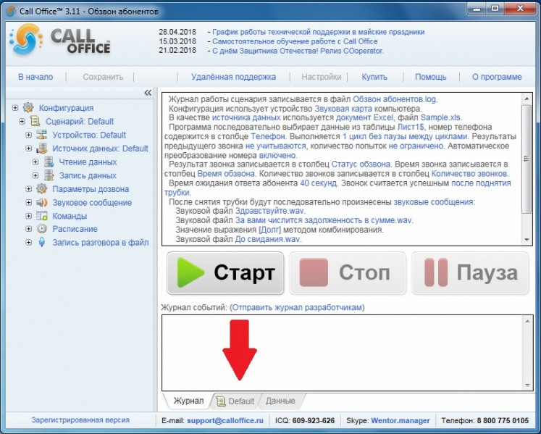Click the Чтение данных icon
Viewport: 541px width, 434px height.
49,162
